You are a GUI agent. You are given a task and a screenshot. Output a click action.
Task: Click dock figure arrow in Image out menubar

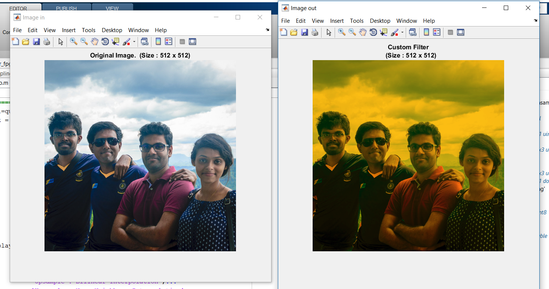pyautogui.click(x=536, y=21)
